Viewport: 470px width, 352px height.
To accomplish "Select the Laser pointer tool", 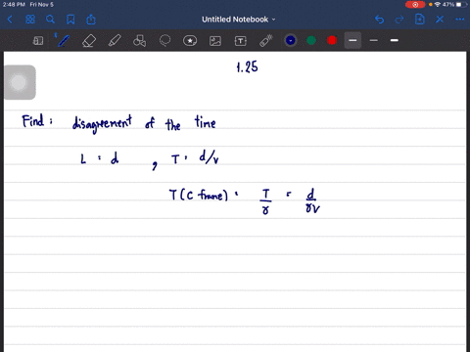I will coord(266,41).
